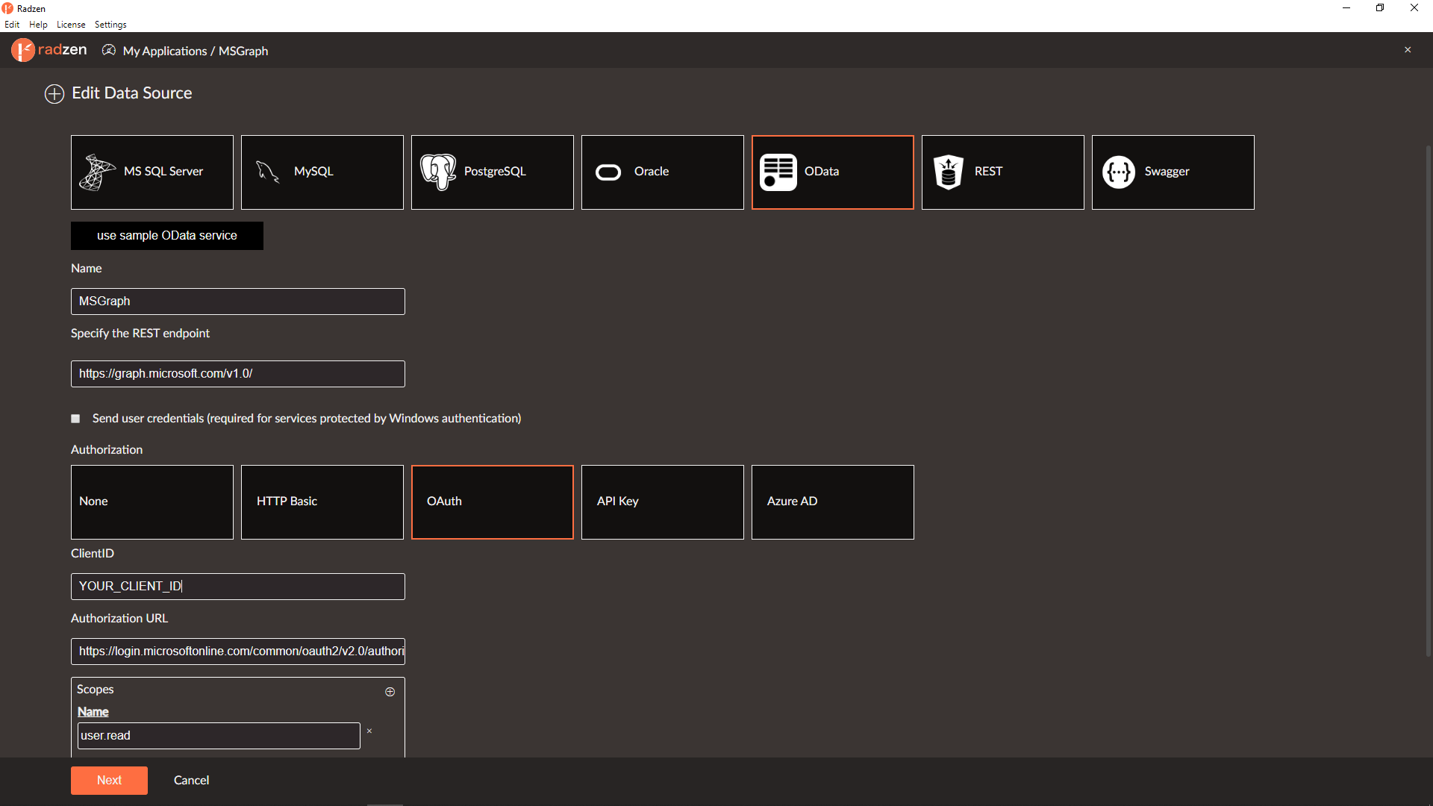Click the Next button
1433x806 pixels.
(109, 781)
